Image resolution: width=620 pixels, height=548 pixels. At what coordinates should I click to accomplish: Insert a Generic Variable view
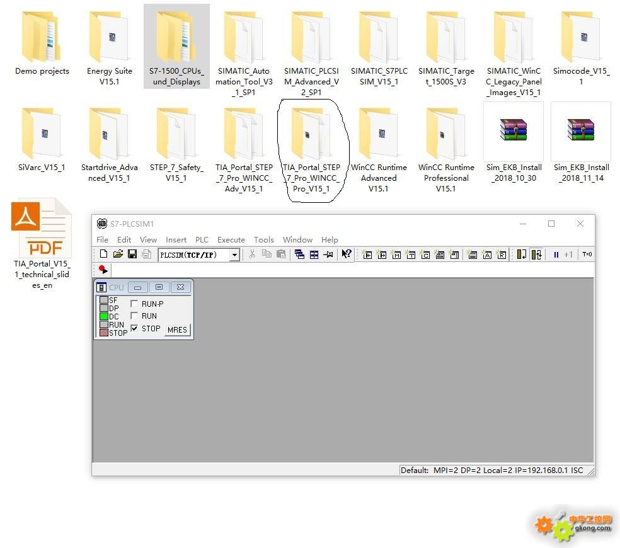(x=440, y=254)
